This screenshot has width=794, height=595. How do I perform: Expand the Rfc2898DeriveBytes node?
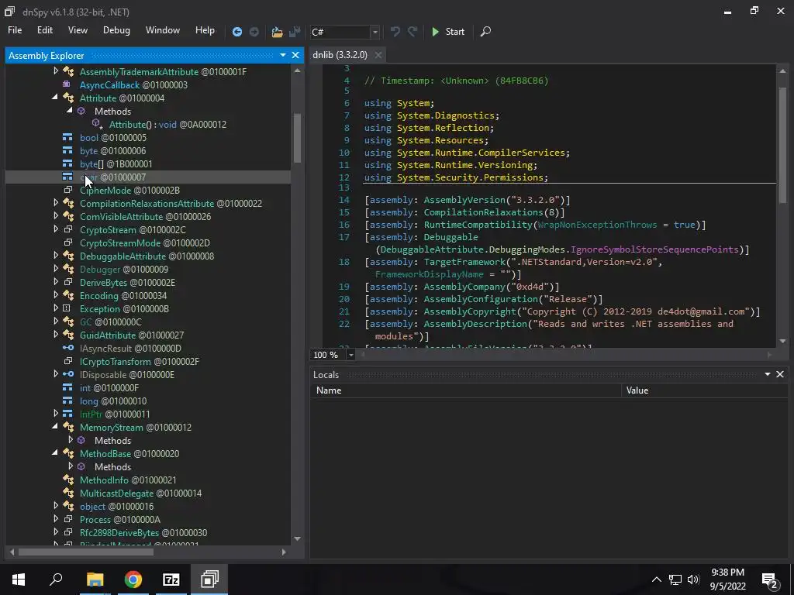[x=56, y=532]
